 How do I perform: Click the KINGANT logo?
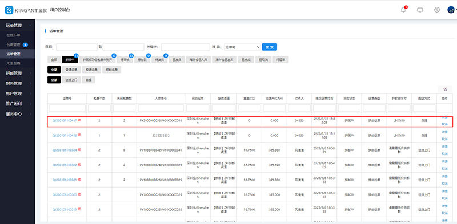coord(26,10)
